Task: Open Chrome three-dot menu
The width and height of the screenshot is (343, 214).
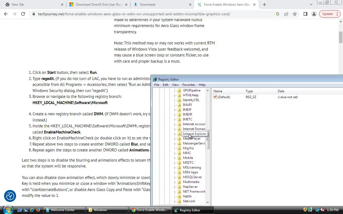Action: coord(337,14)
